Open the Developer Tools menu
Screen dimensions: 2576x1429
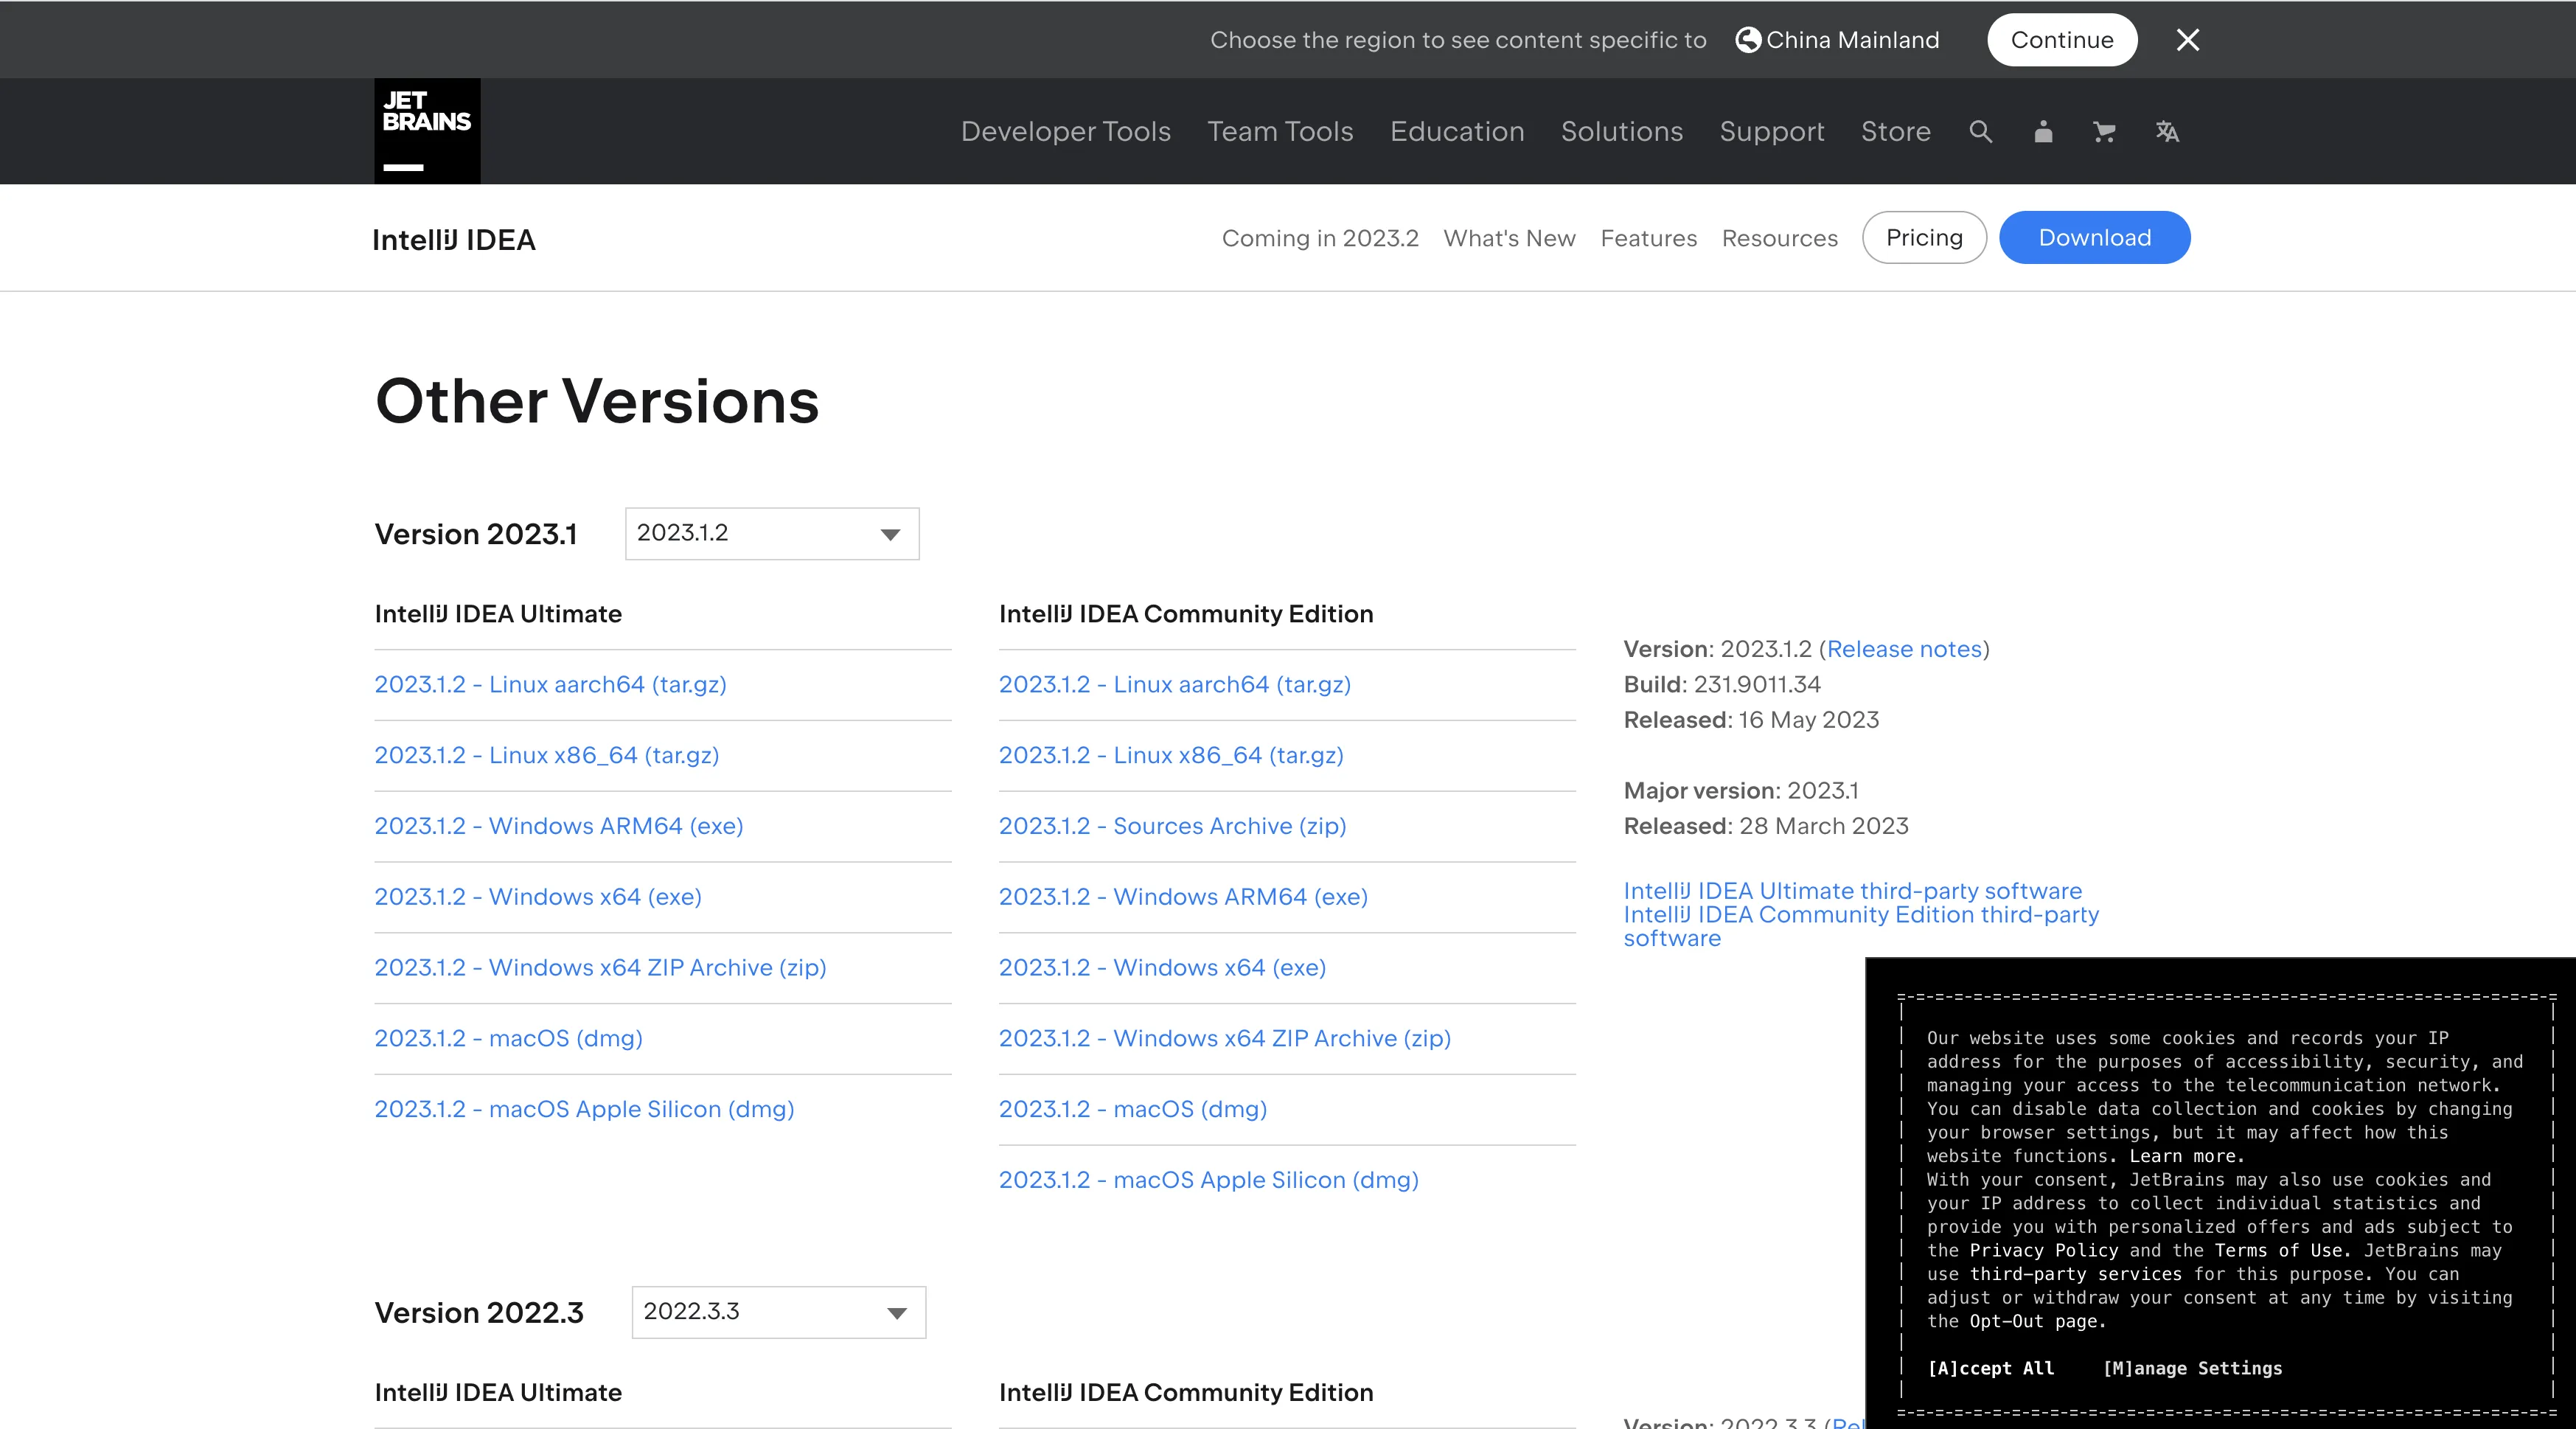tap(1065, 131)
